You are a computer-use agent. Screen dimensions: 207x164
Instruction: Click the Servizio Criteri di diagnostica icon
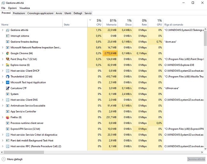point(8,135)
